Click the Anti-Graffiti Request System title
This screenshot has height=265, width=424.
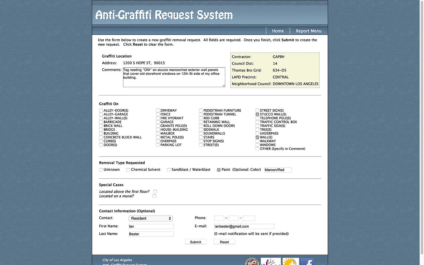pyautogui.click(x=164, y=15)
